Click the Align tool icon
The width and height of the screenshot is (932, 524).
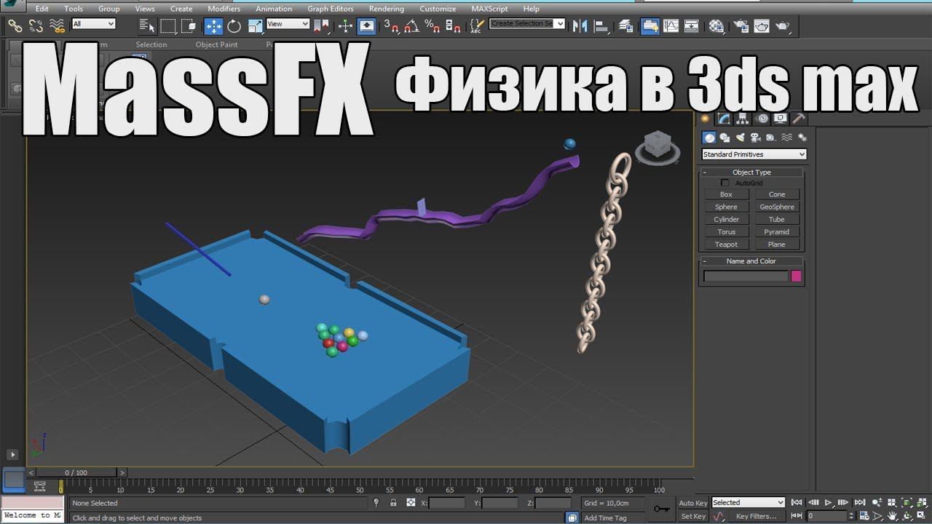(601, 26)
